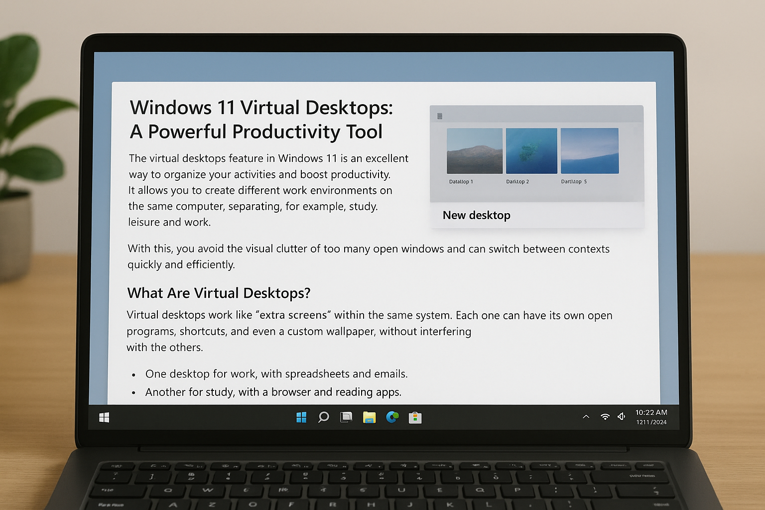Open volume speaker tray icon
Screen dimensions: 765x510
click(622, 416)
